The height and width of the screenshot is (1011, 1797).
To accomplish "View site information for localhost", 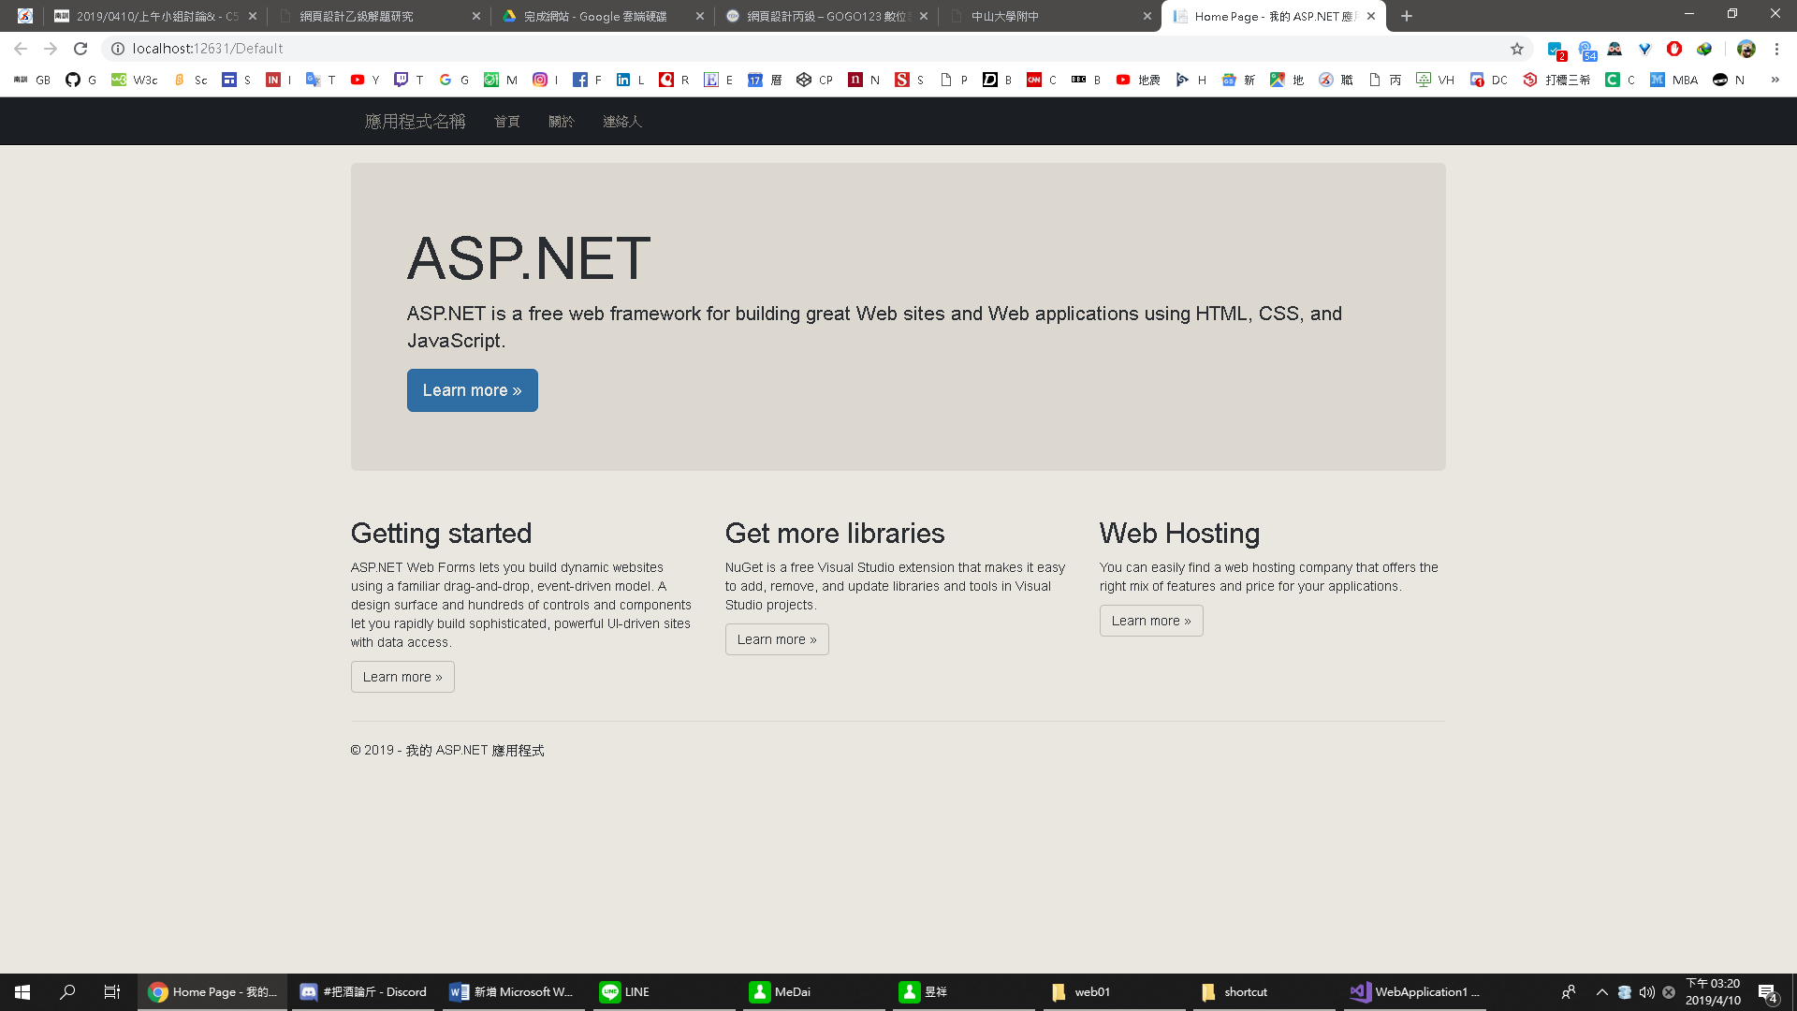I will tap(118, 49).
